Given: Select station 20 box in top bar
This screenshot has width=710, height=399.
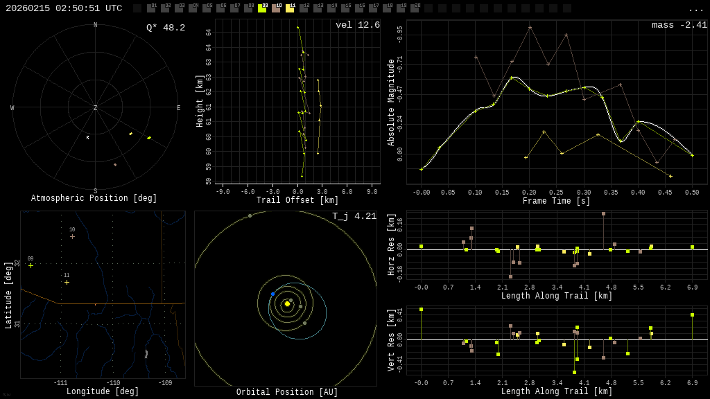Looking at the screenshot, I should [415, 8].
